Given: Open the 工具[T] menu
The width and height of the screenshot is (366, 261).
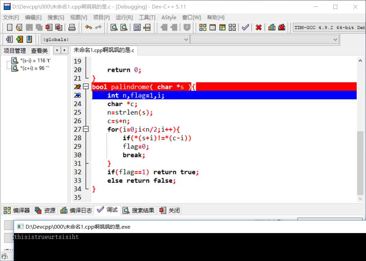Looking at the screenshot, I should tap(147, 17).
